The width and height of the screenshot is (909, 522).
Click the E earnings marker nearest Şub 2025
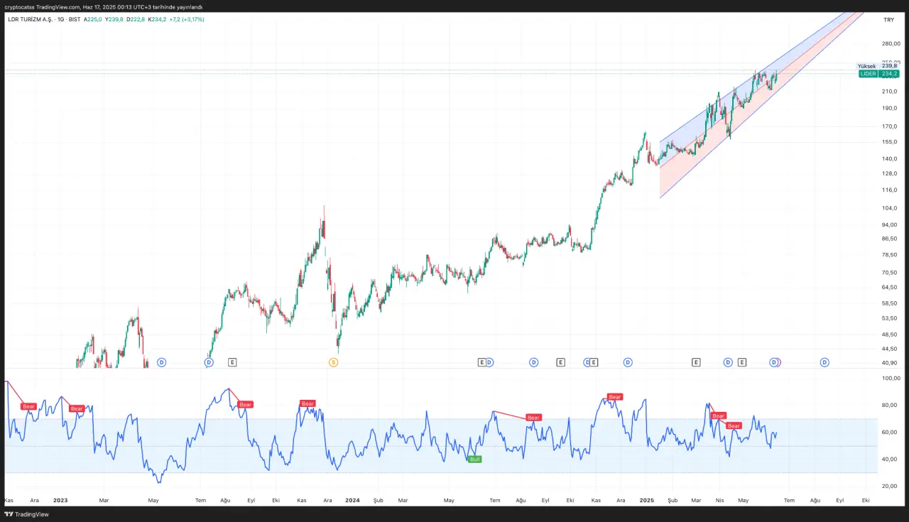click(696, 362)
